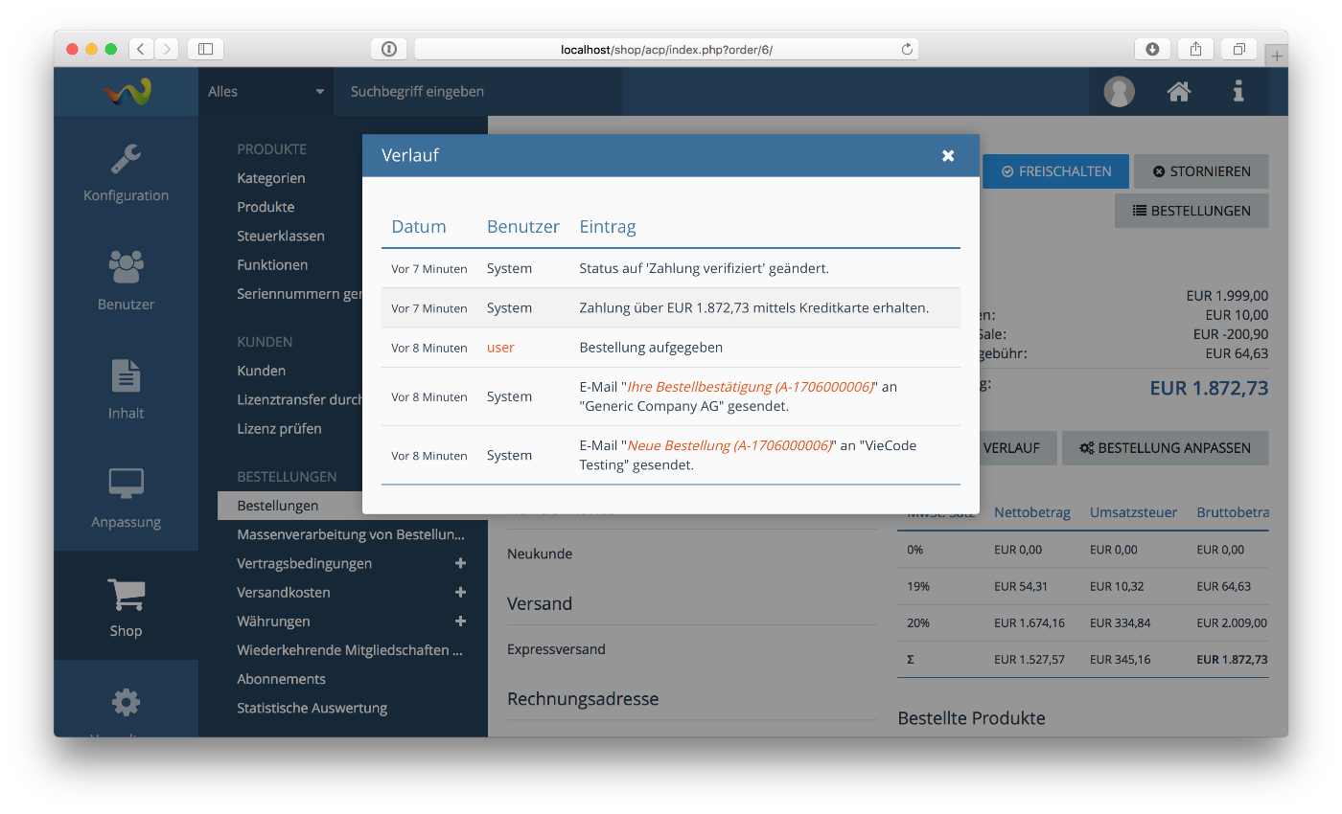Open the user avatar menu
The height and width of the screenshot is (814, 1342).
click(1119, 92)
